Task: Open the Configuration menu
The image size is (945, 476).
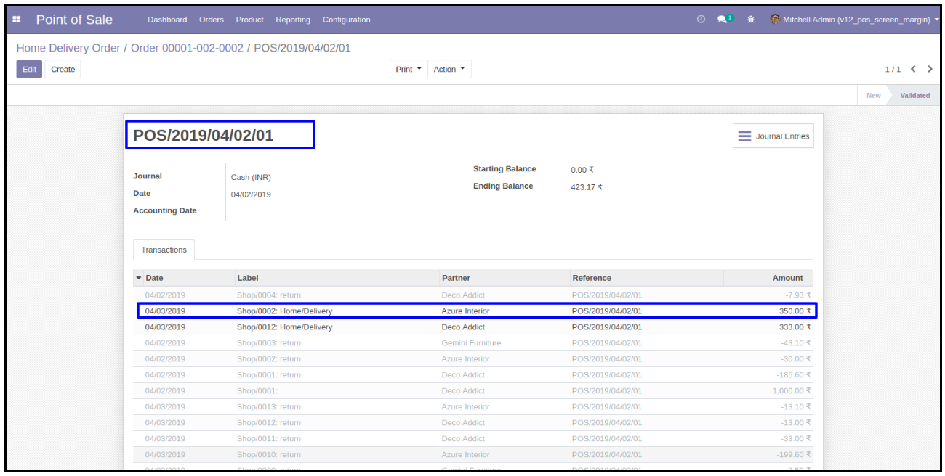Action: 346,20
